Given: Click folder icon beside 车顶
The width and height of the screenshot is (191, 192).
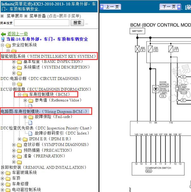Looking at the screenshot, I should [x=8, y=179].
